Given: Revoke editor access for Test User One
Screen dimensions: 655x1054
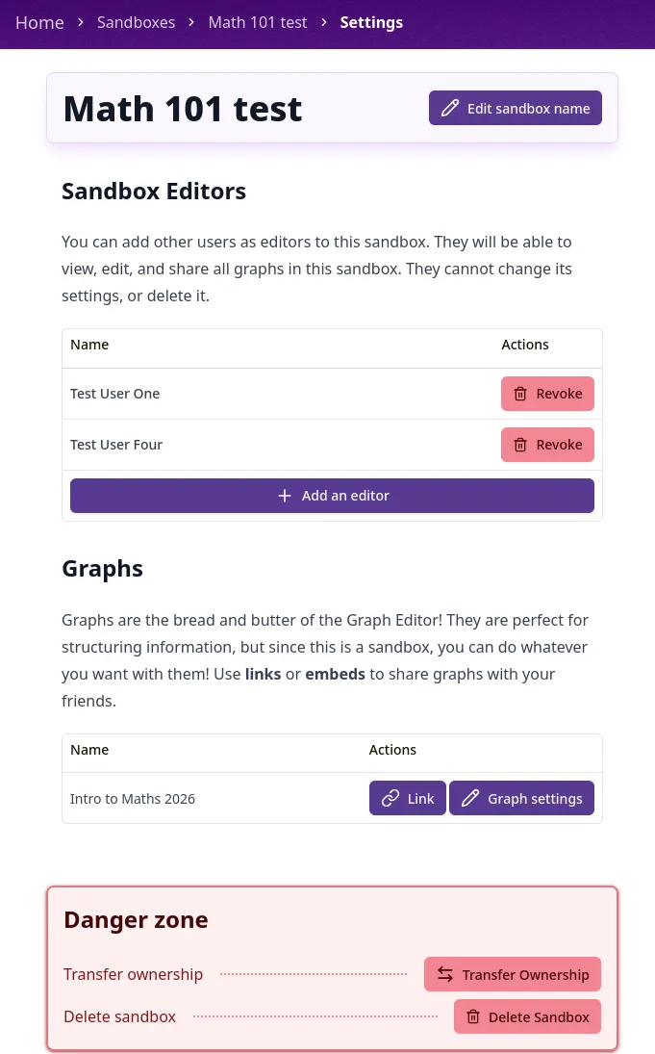Looking at the screenshot, I should 547,394.
